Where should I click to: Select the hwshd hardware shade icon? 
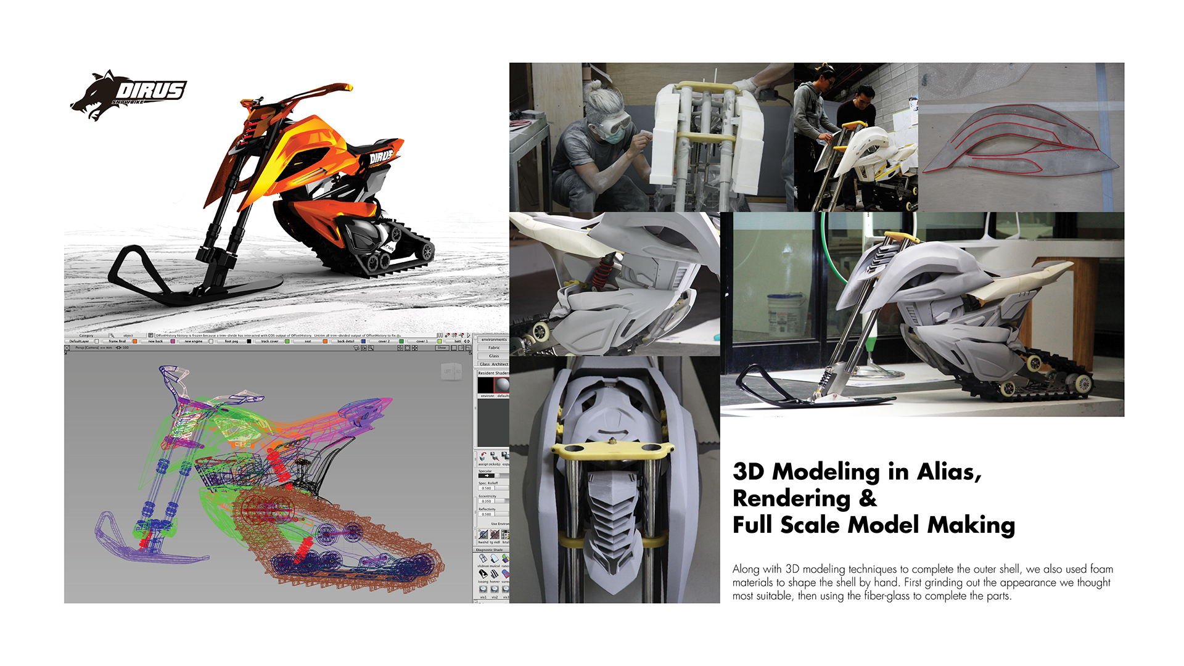(483, 535)
